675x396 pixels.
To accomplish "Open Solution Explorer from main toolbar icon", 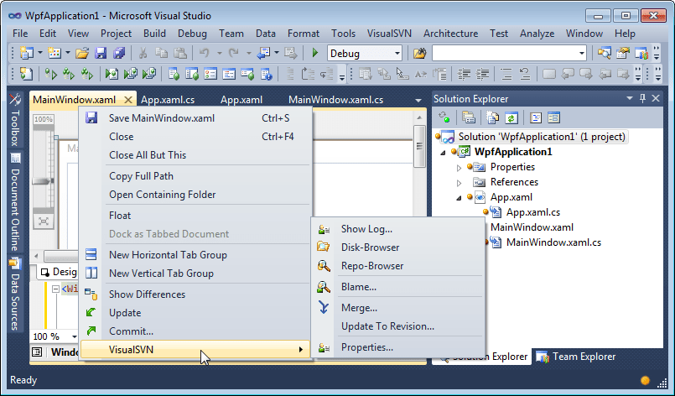I will [604, 54].
